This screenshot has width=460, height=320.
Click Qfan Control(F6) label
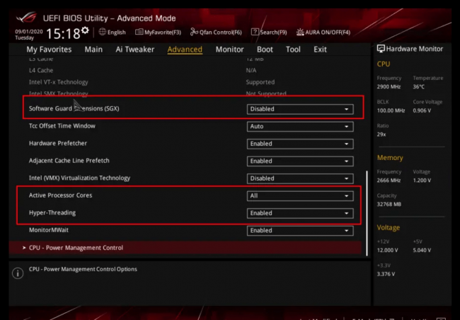pos(221,33)
